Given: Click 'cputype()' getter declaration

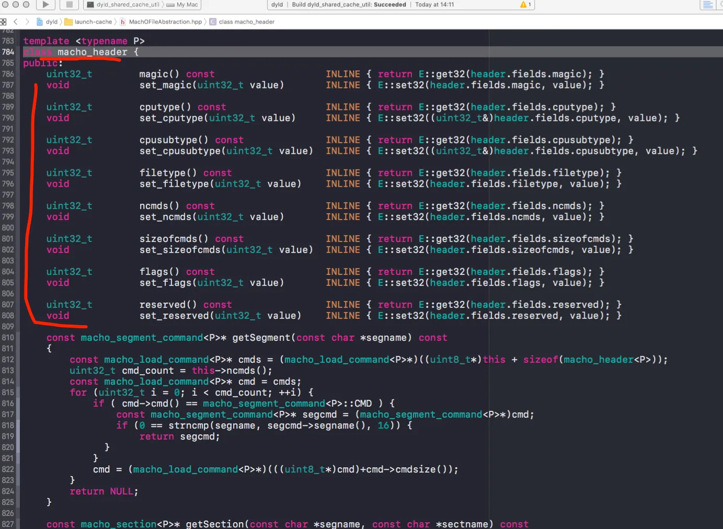Looking at the screenshot, I should click(x=165, y=107).
